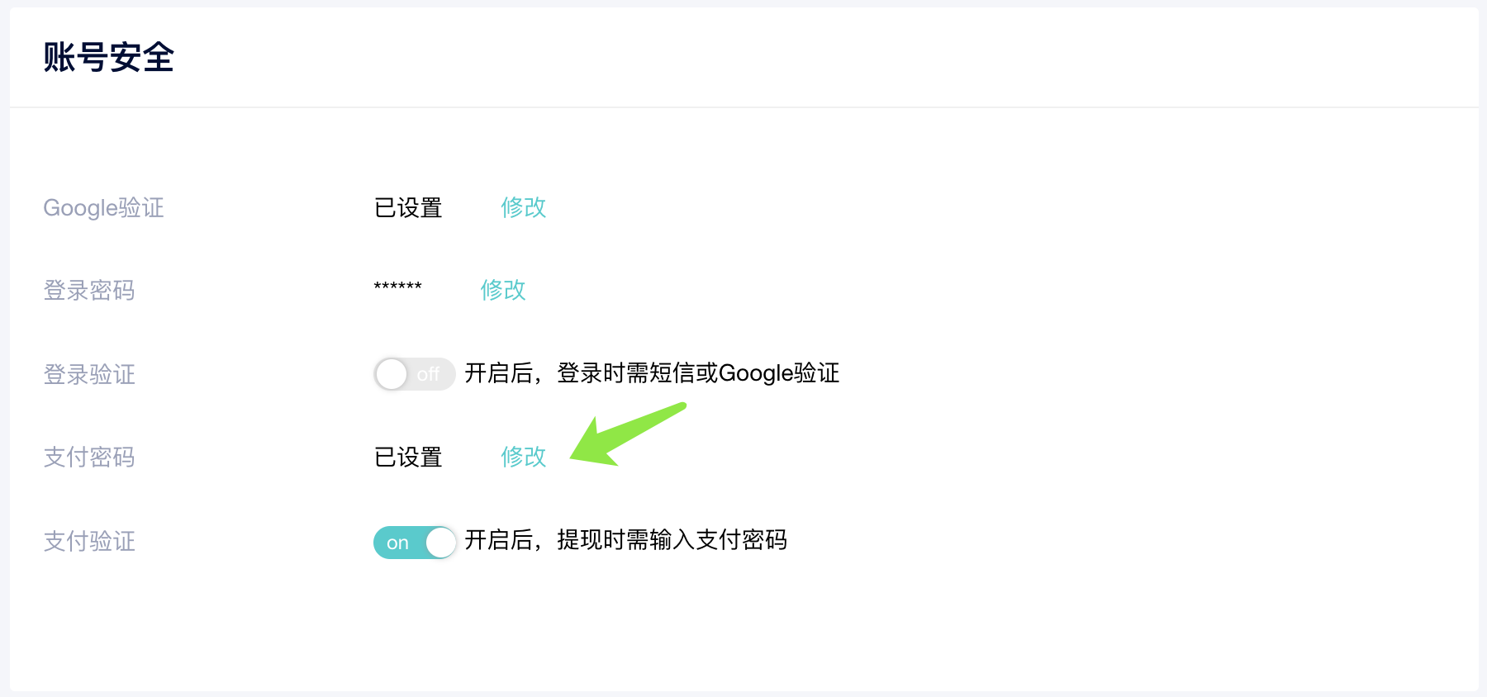Image resolution: width=1487 pixels, height=697 pixels.
Task: Click the 账号安全 page heading
Action: (109, 57)
